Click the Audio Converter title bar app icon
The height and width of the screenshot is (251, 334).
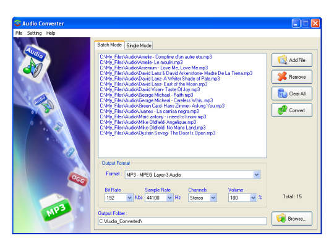[17, 23]
